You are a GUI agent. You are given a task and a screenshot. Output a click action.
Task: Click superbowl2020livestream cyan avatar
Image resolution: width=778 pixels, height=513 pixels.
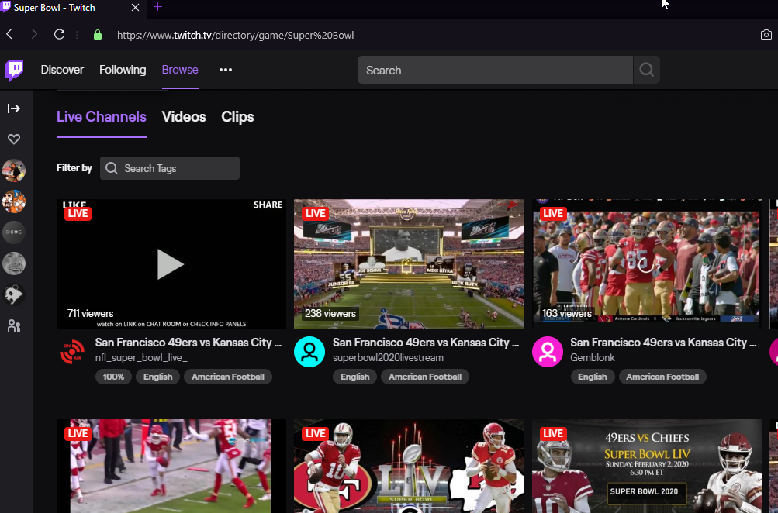pos(309,352)
